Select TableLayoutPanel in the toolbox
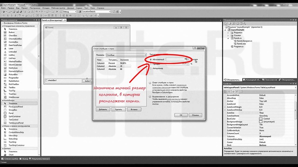The height and width of the screenshot is (167, 298). [x=16, y=122]
